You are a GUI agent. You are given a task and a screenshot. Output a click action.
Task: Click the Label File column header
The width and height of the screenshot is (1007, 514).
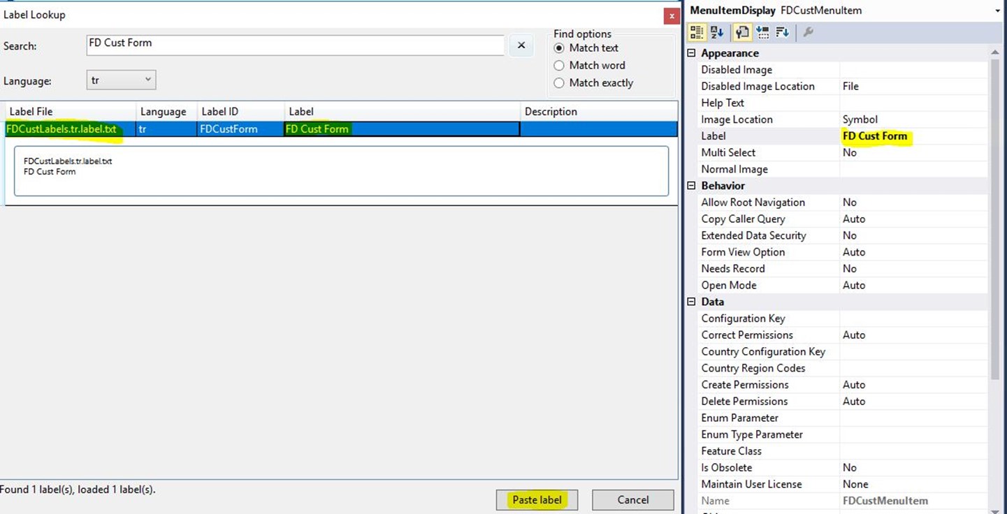(x=71, y=112)
